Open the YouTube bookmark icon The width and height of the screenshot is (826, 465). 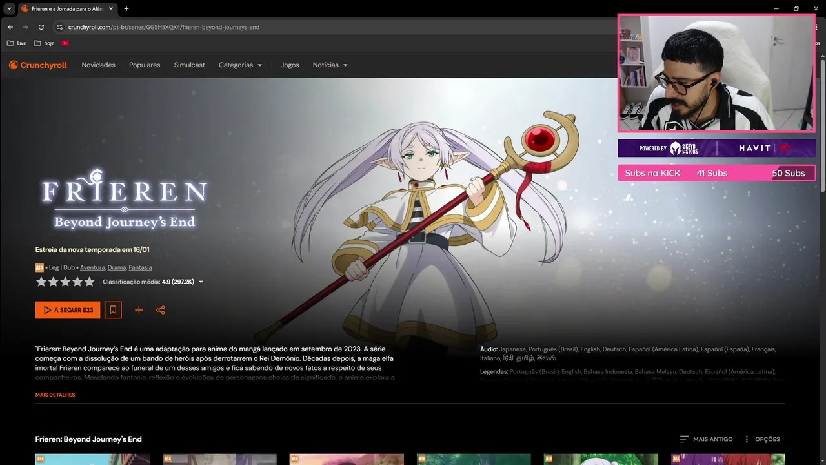tap(65, 43)
